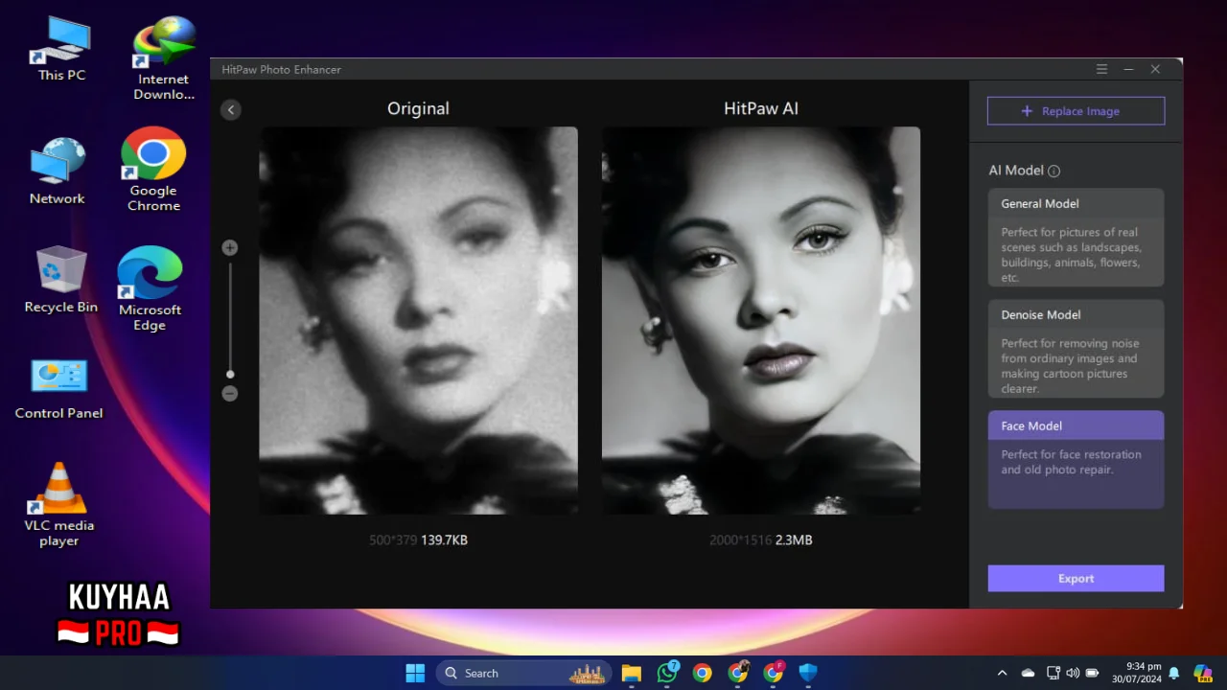Close the HitPaw Photo Enhancer window
1227x690 pixels.
click(x=1155, y=69)
